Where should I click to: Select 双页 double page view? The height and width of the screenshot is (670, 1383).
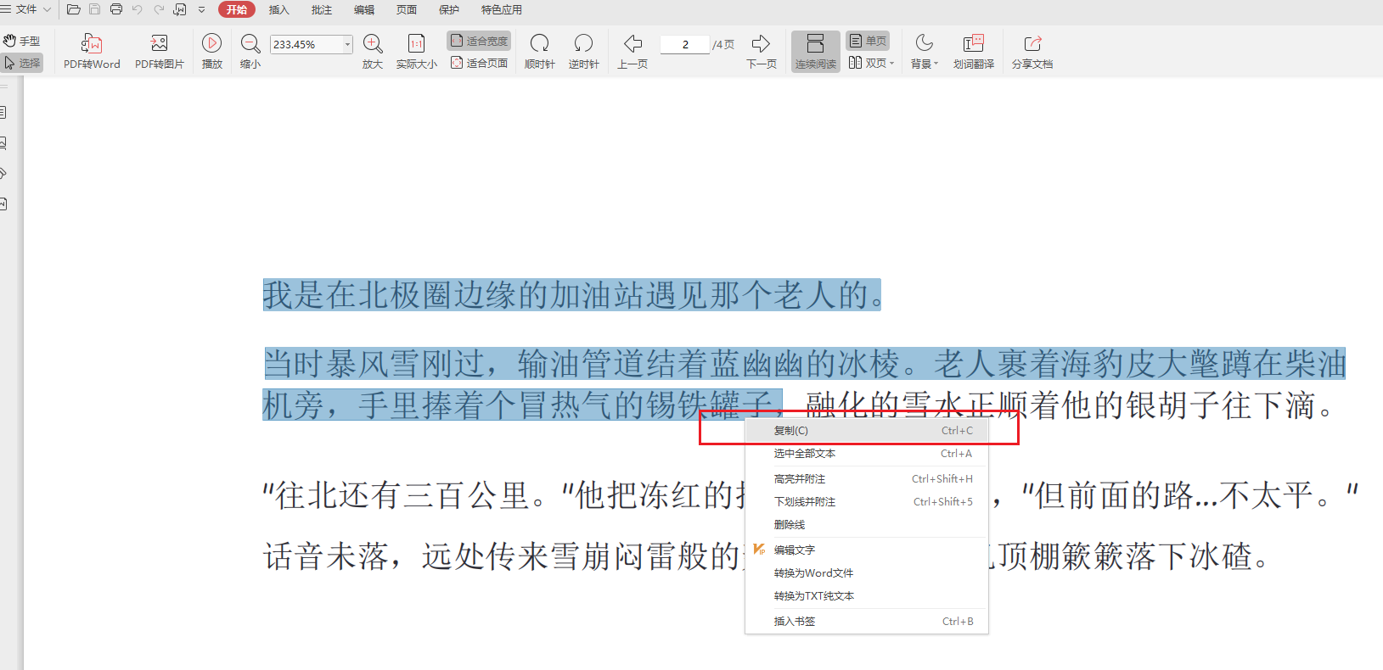pos(867,63)
